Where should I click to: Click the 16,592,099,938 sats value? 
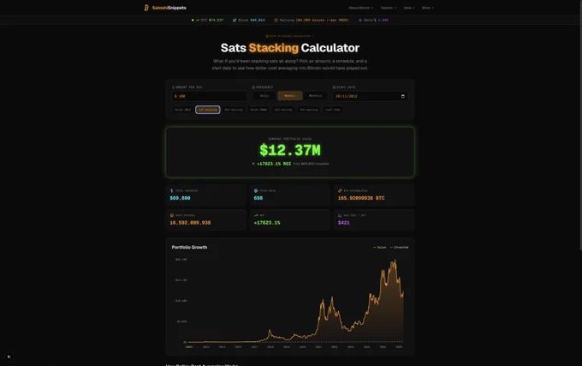pos(190,223)
